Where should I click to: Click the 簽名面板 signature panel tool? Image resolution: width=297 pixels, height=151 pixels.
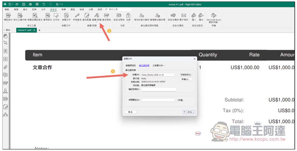pos(106,17)
